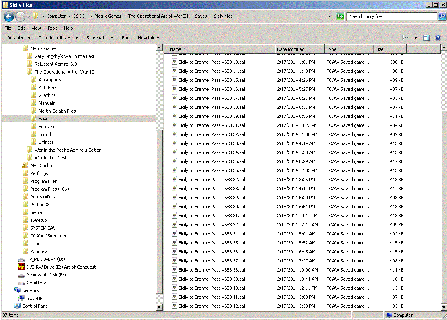Select Martin Golaith Files folder

57,111
